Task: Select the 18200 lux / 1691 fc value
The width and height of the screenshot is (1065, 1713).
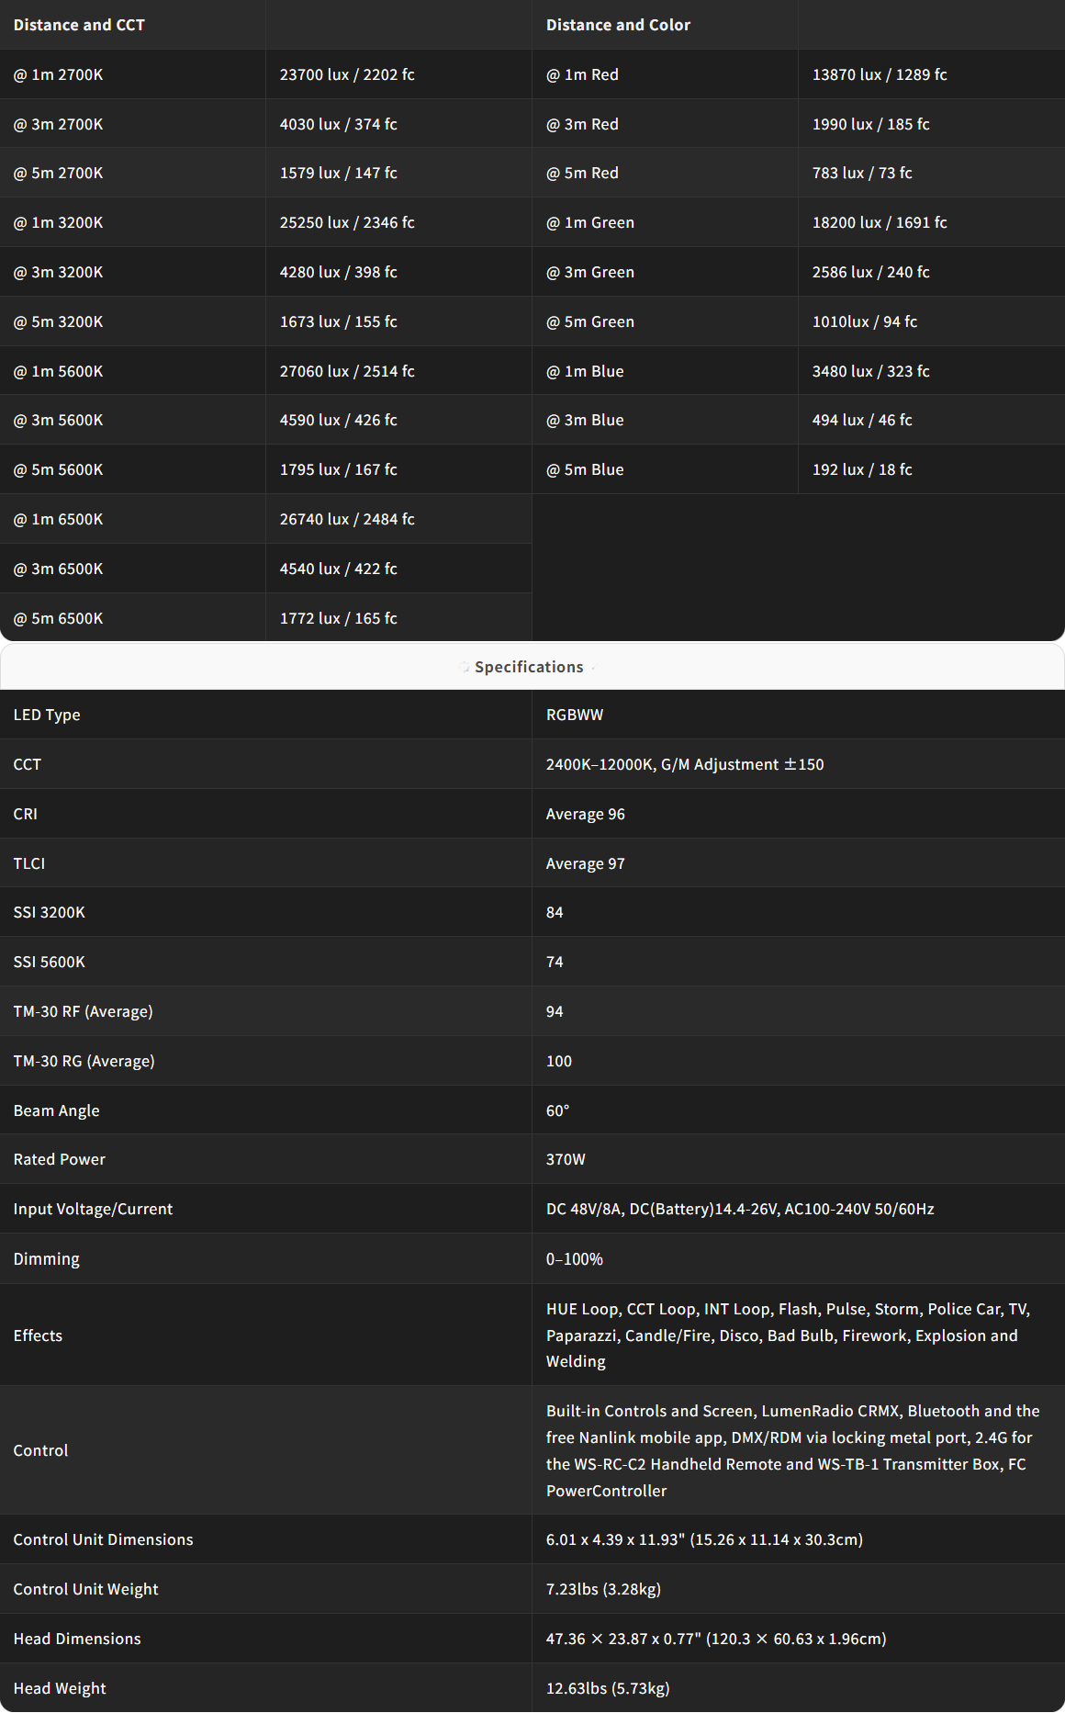Action: click(x=880, y=222)
